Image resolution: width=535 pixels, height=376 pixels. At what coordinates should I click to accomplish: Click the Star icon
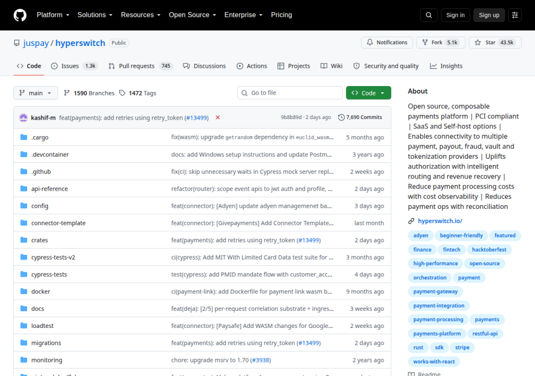pyautogui.click(x=478, y=42)
